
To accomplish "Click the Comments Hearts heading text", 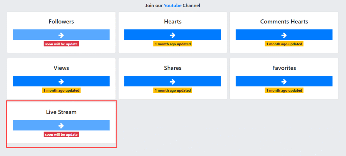I will click(x=284, y=22).
